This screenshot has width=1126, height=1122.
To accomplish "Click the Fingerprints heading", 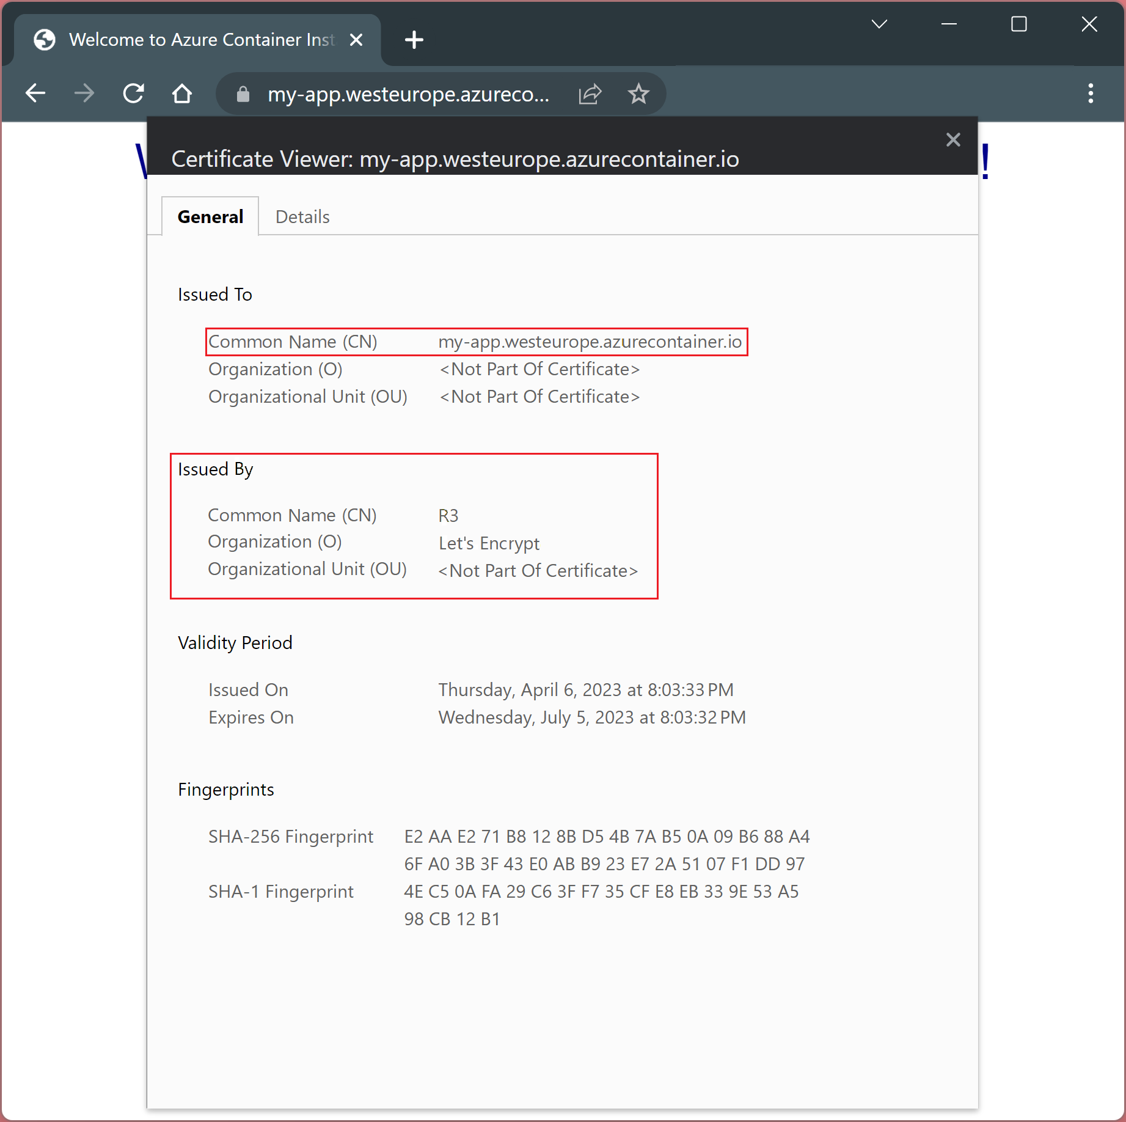I will point(225,790).
